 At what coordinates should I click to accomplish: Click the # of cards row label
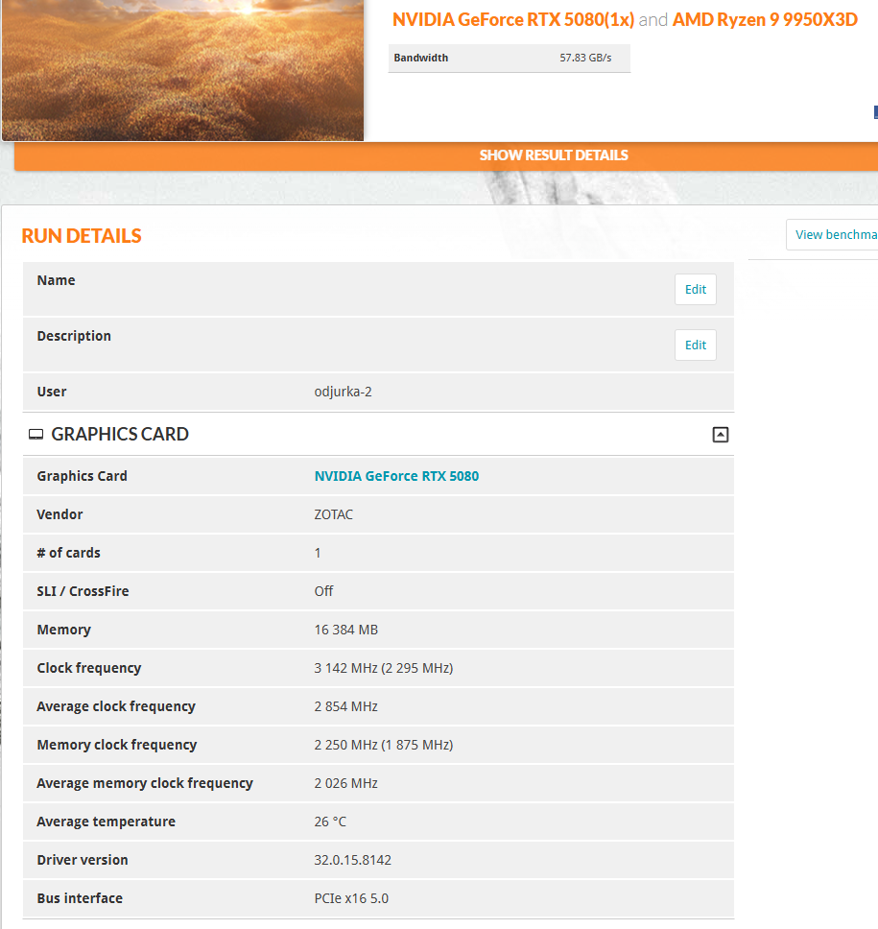pyautogui.click(x=69, y=553)
